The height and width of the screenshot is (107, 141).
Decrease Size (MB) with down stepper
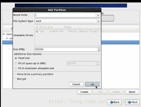click(99, 50)
